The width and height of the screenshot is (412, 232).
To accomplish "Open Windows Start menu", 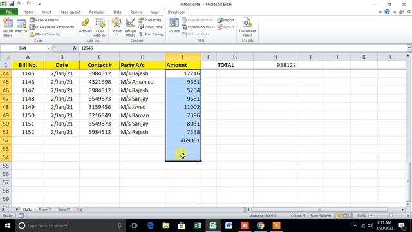I will coord(8,226).
